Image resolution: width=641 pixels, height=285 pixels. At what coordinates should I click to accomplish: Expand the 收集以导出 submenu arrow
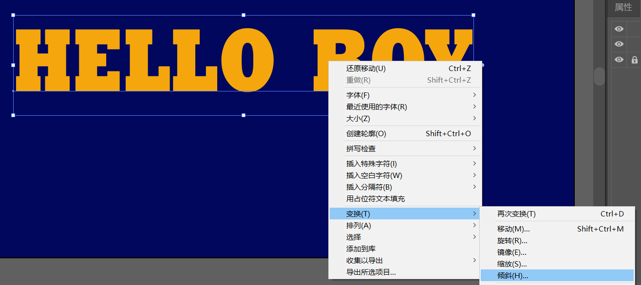(x=474, y=261)
